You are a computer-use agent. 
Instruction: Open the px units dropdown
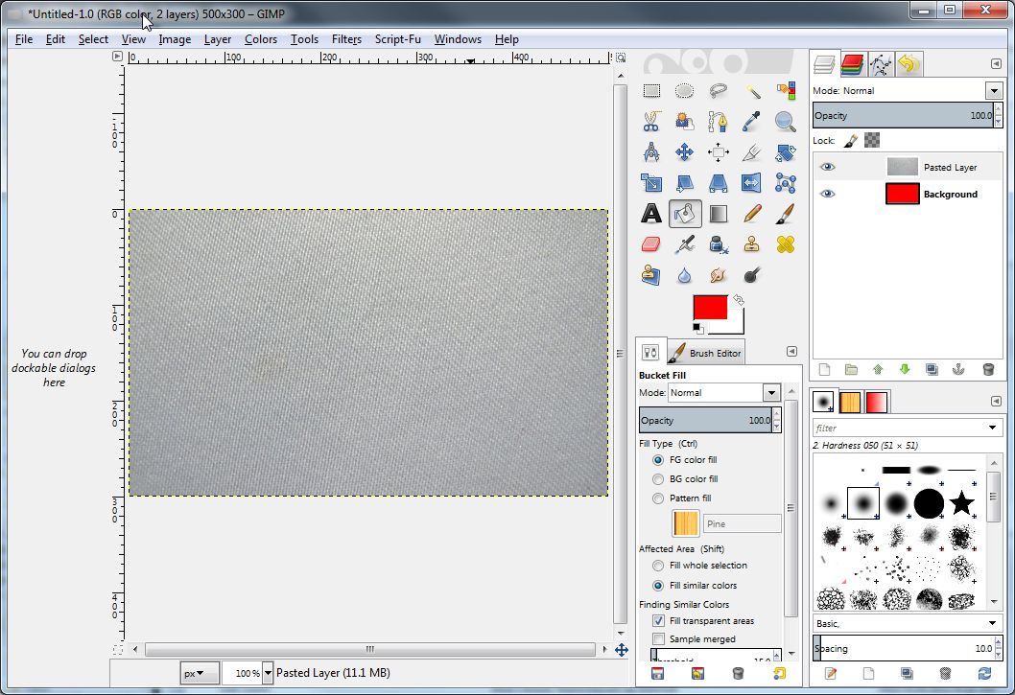pyautogui.click(x=200, y=673)
